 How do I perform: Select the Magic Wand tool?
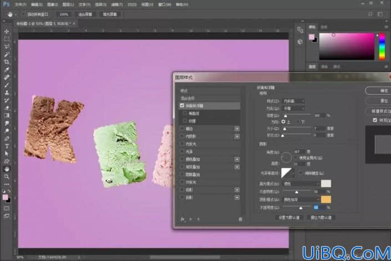pyautogui.click(x=7, y=54)
